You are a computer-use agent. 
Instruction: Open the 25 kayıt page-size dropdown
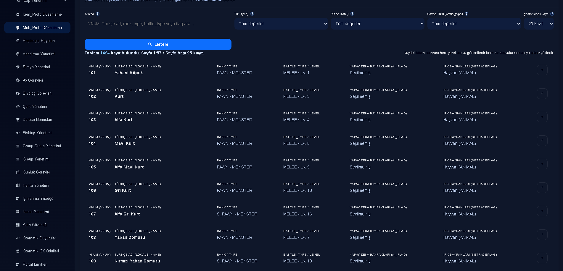click(539, 24)
